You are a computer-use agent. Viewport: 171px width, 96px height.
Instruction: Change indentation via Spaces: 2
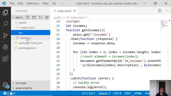point(104,93)
